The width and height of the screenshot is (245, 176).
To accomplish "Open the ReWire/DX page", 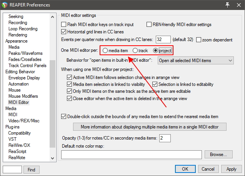I will pos(19,145).
